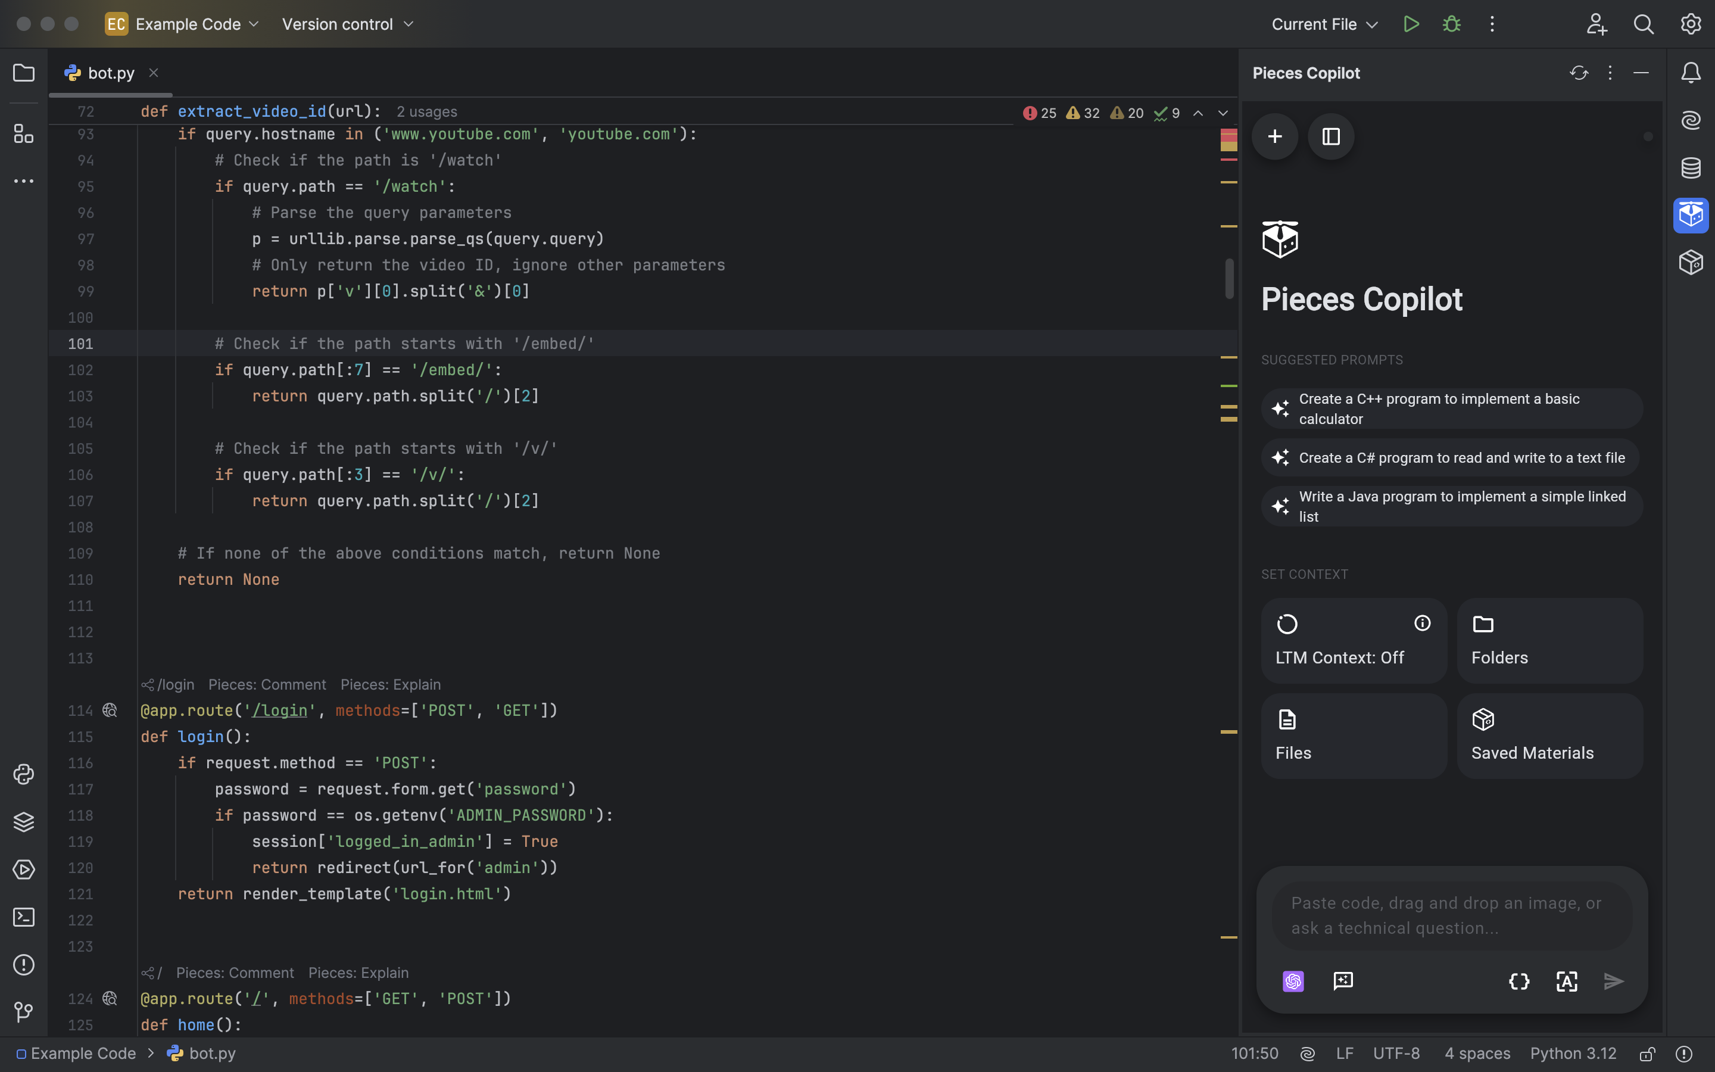Send the Copilot message
The width and height of the screenshot is (1715, 1072).
pos(1614,981)
